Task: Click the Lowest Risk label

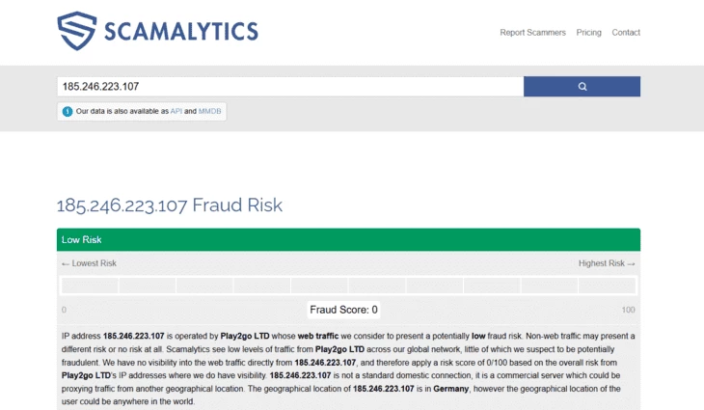Action: coord(89,263)
